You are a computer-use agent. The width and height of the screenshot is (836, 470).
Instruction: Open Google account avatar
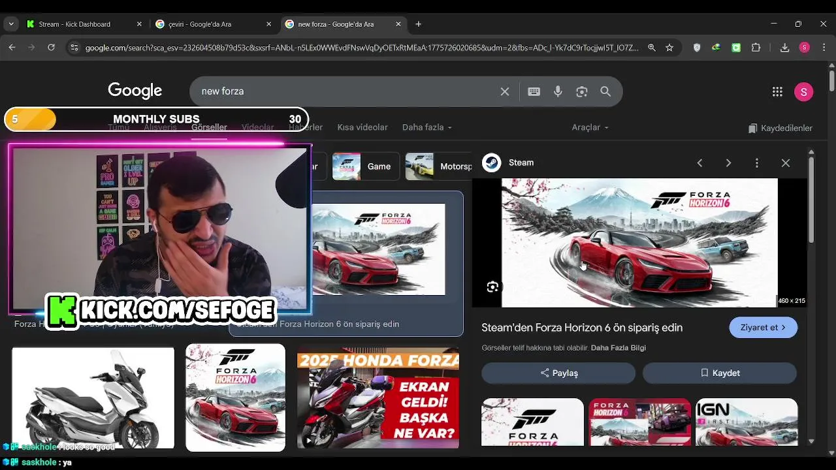coord(804,92)
